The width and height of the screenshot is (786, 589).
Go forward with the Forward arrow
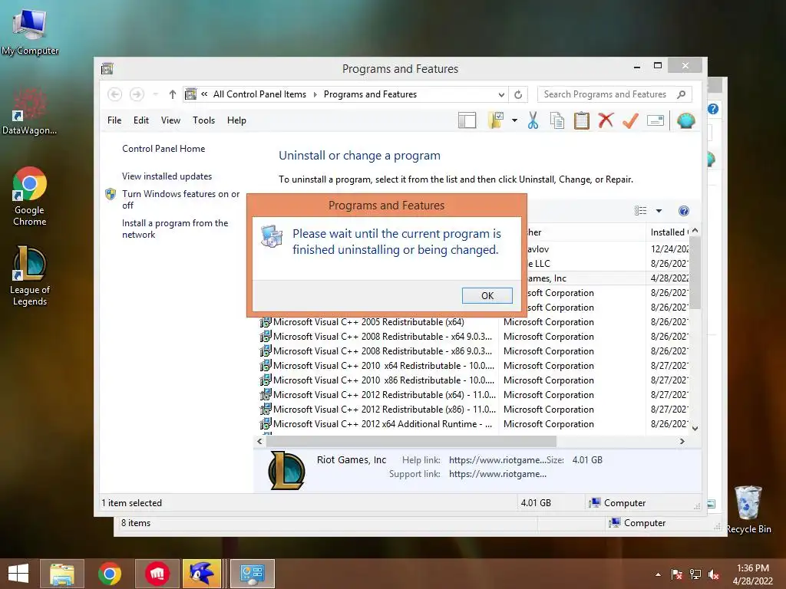coord(137,94)
